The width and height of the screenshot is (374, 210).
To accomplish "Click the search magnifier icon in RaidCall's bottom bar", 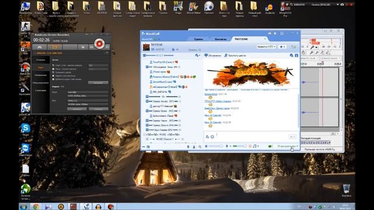I will tap(200, 147).
